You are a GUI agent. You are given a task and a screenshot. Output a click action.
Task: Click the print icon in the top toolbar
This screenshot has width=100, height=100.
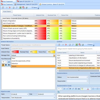(26, 7)
